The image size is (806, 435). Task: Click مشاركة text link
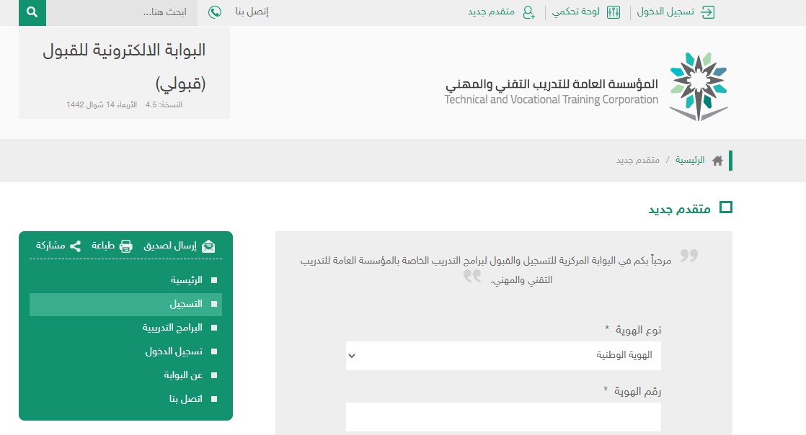(x=50, y=246)
